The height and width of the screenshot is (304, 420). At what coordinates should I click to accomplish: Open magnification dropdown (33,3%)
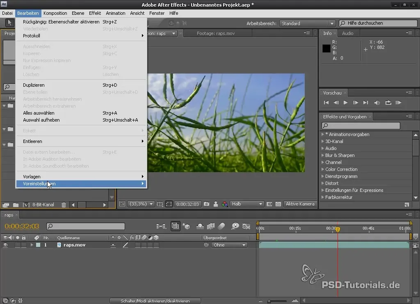(141, 204)
